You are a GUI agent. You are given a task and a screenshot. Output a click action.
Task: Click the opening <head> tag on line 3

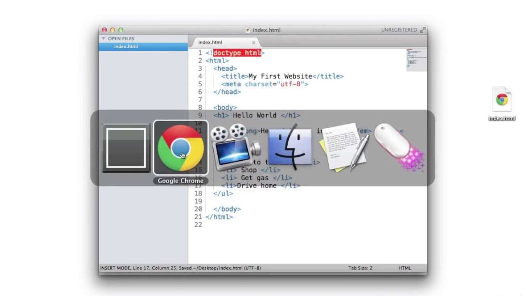click(225, 68)
